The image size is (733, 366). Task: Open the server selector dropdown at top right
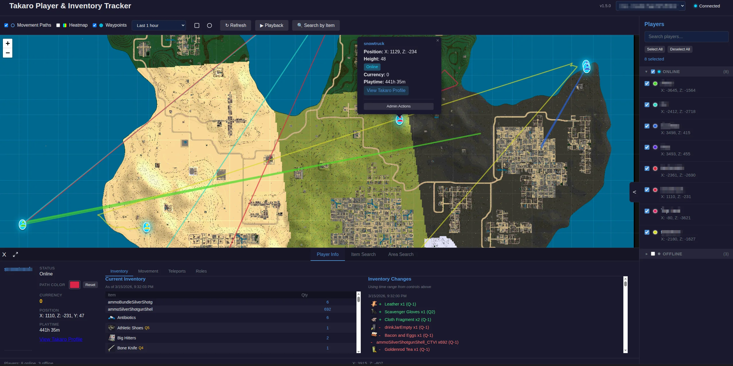click(x=650, y=5)
